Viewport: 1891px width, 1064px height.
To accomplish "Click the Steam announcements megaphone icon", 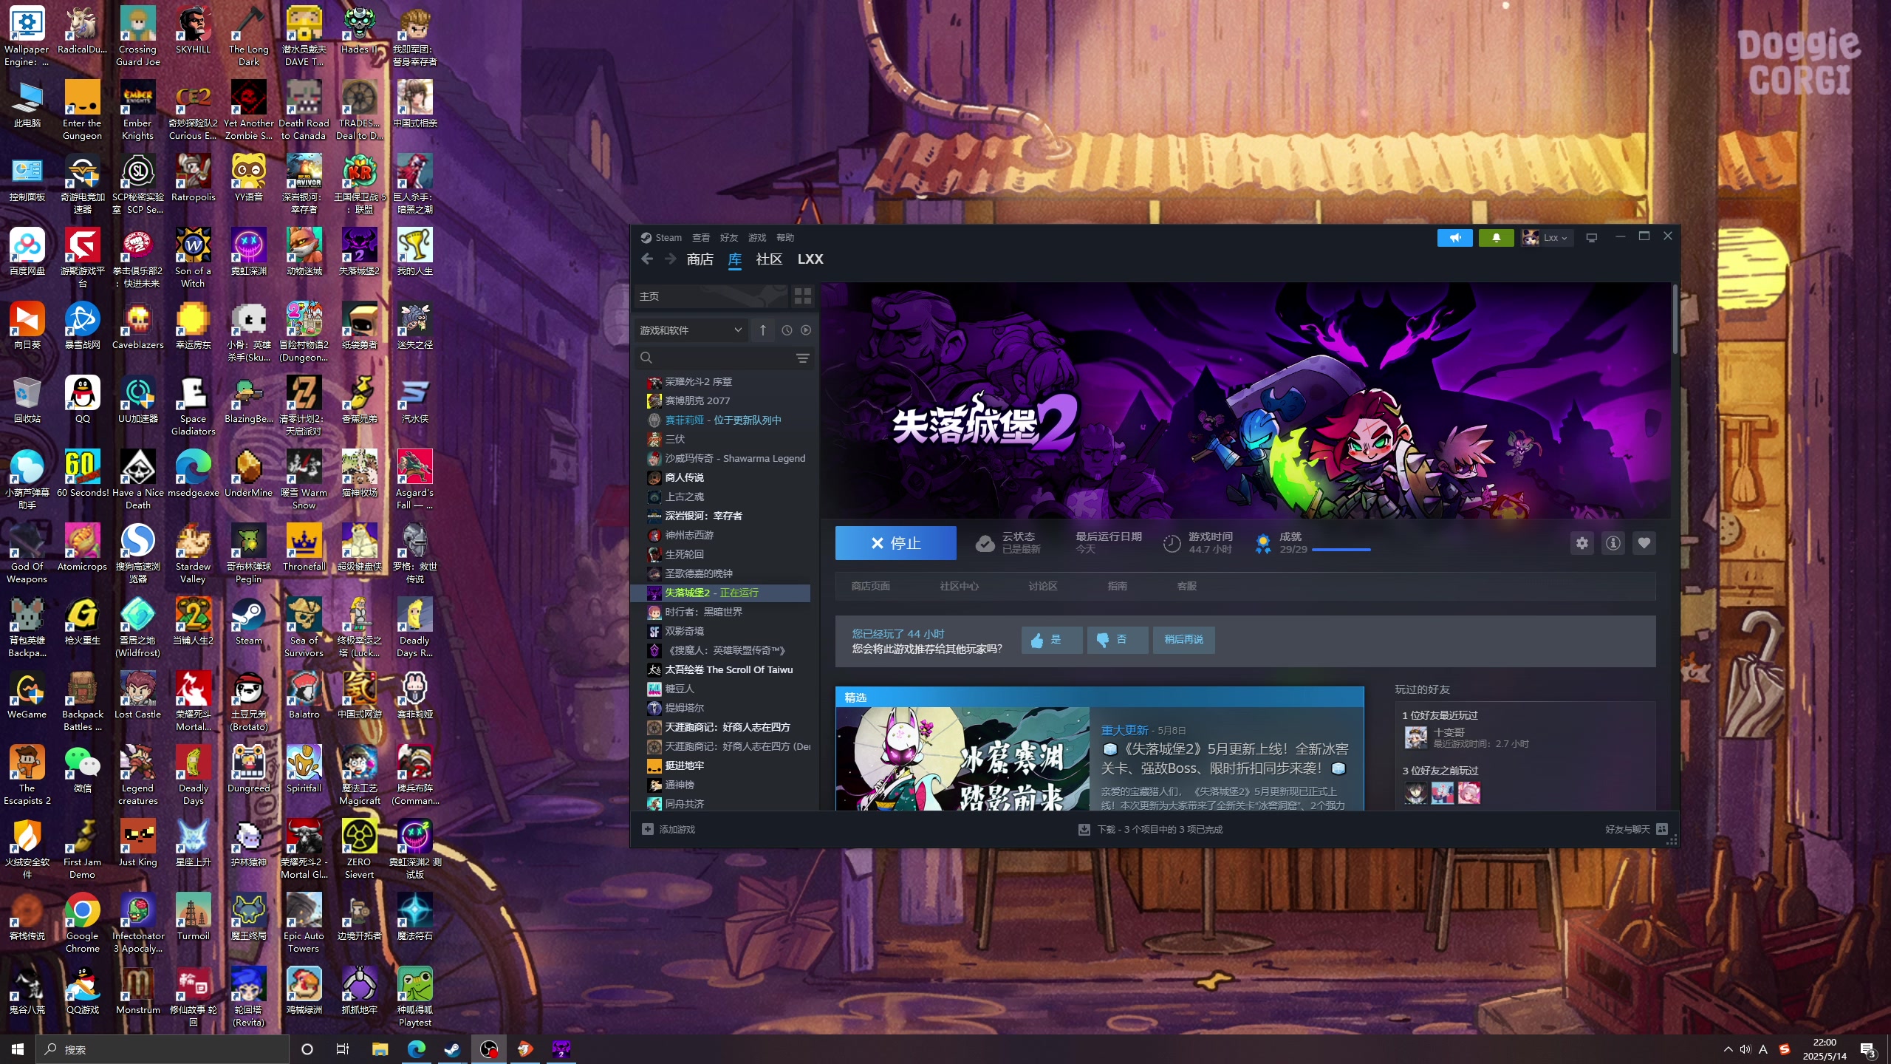I will pyautogui.click(x=1454, y=237).
